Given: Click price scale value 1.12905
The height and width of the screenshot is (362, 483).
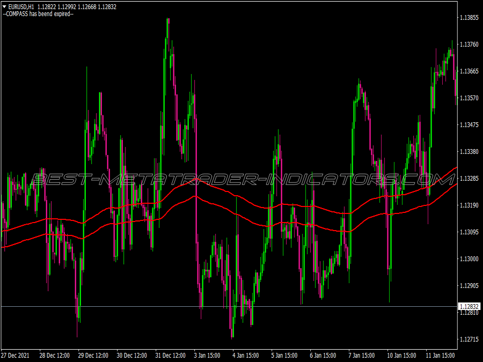Looking at the screenshot, I should click(469, 286).
